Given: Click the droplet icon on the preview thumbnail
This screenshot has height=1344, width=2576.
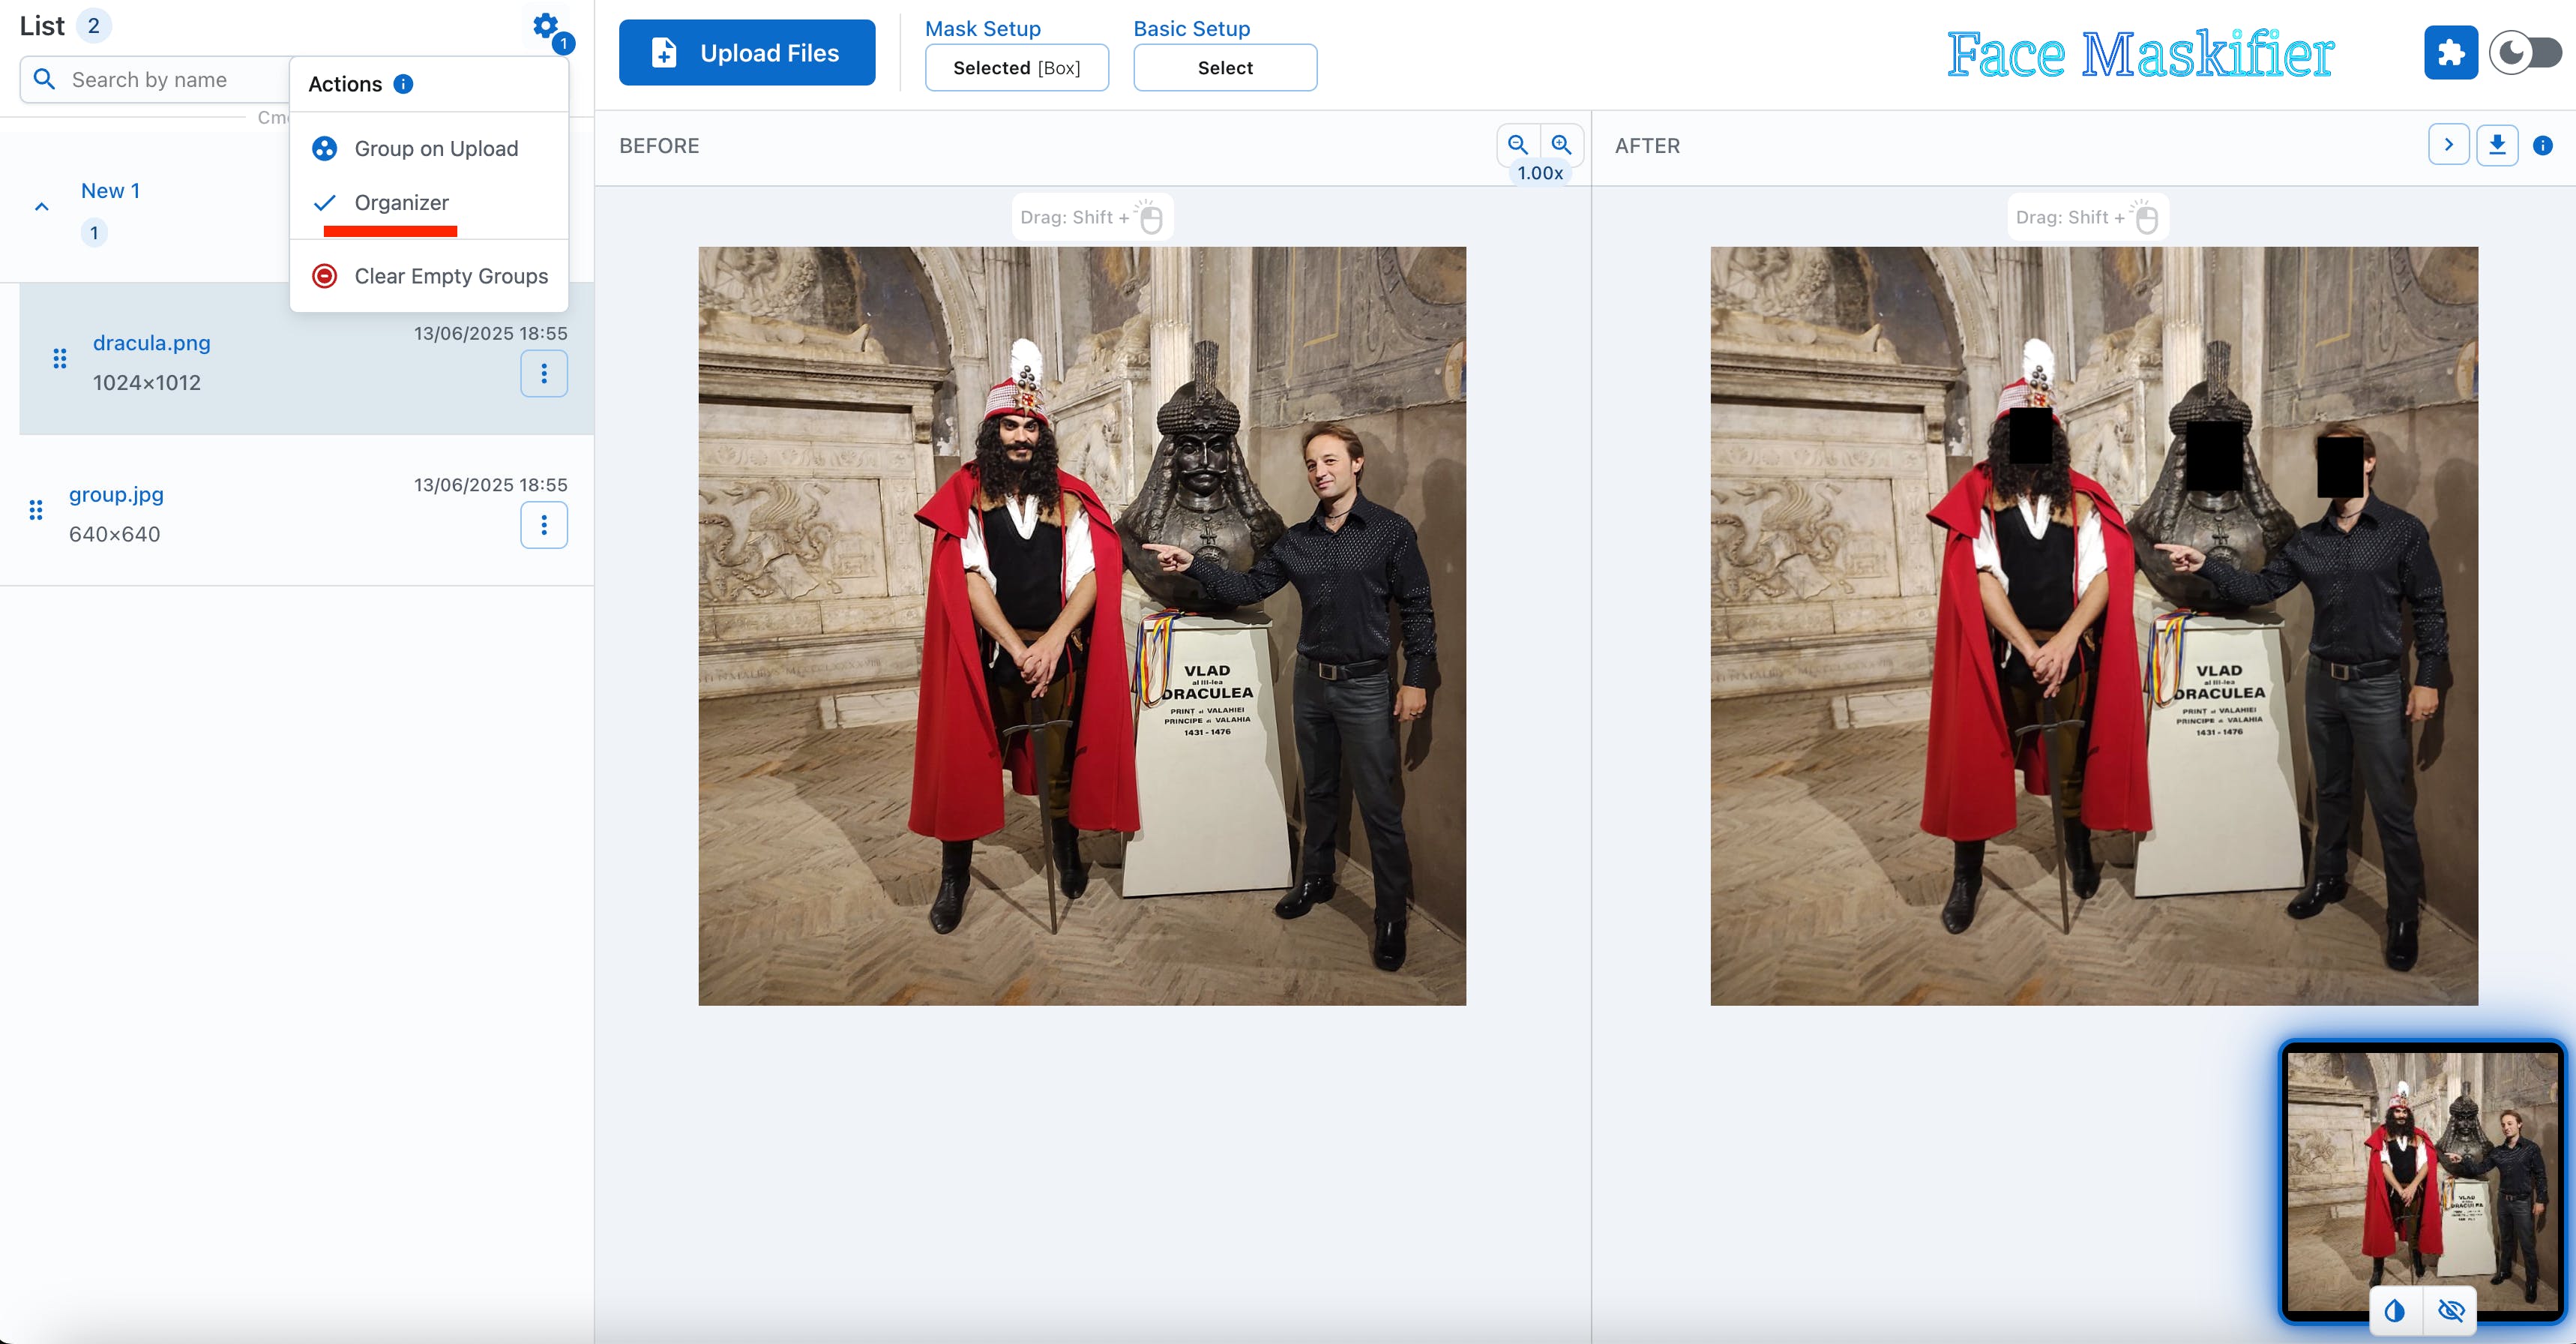Looking at the screenshot, I should (2395, 1310).
